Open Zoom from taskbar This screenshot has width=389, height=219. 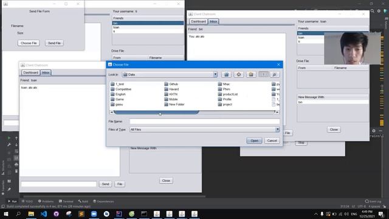[x=94, y=214]
